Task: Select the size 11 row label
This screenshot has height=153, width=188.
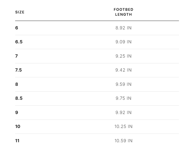Action: pyautogui.click(x=17, y=141)
